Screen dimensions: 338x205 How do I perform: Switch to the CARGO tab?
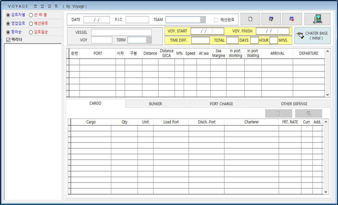pos(95,103)
